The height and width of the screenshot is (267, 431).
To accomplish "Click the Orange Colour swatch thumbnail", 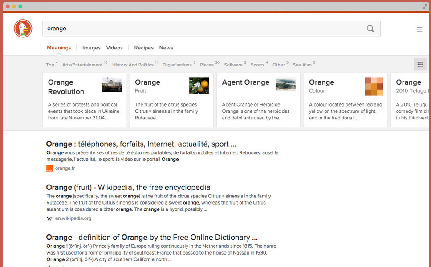I will (374, 86).
